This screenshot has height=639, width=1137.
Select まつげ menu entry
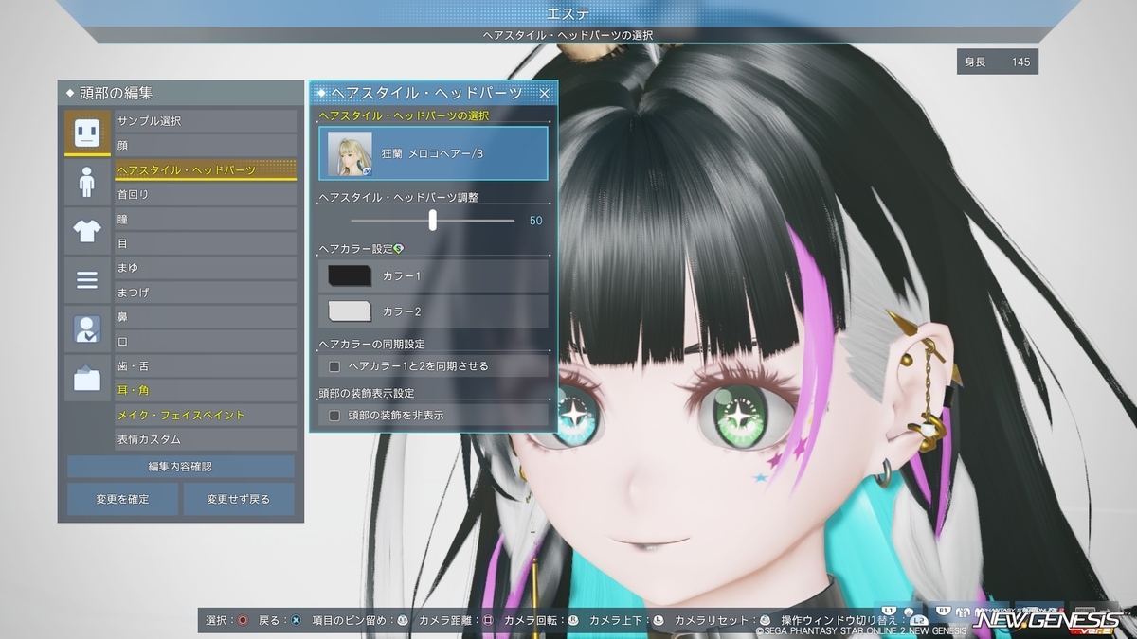206,293
